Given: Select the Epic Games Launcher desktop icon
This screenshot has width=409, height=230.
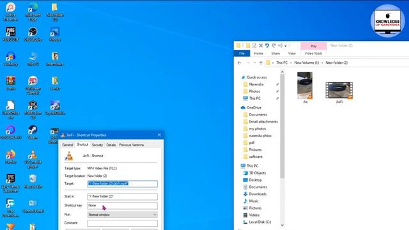Looking at the screenshot, I should [10, 183].
